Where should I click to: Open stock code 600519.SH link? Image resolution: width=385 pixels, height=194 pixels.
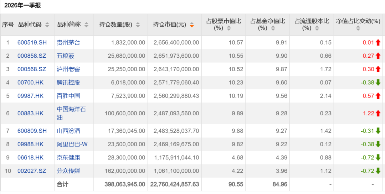tap(32, 43)
